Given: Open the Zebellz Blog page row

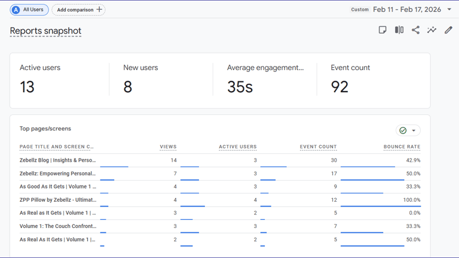Looking at the screenshot, I should [x=57, y=160].
